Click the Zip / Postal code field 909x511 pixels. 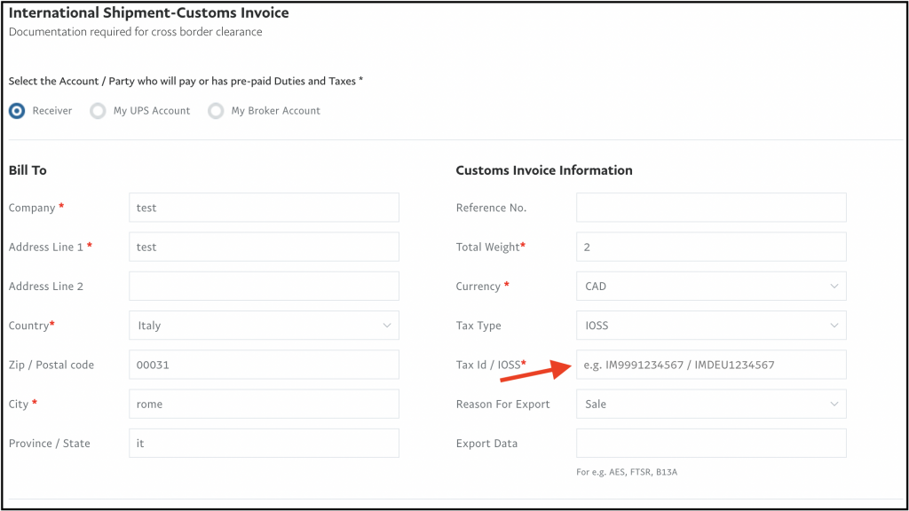[264, 365]
